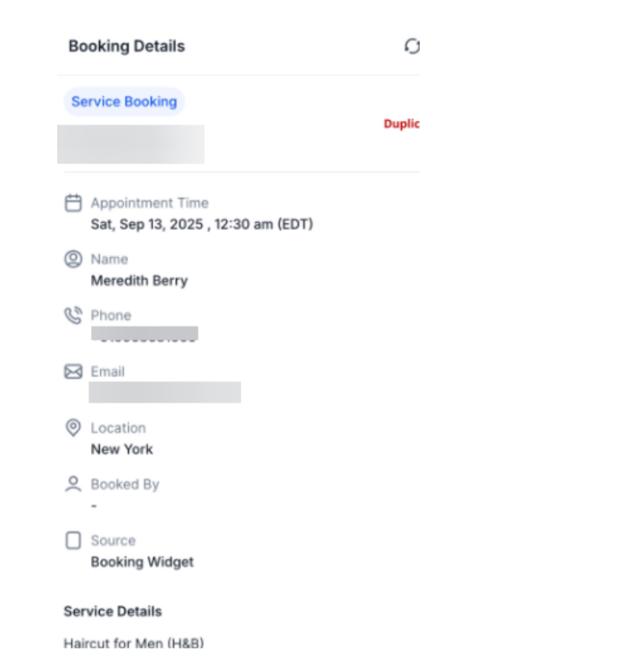Select the Service Booking tag
Screen dimensions: 626x650
pos(124,101)
